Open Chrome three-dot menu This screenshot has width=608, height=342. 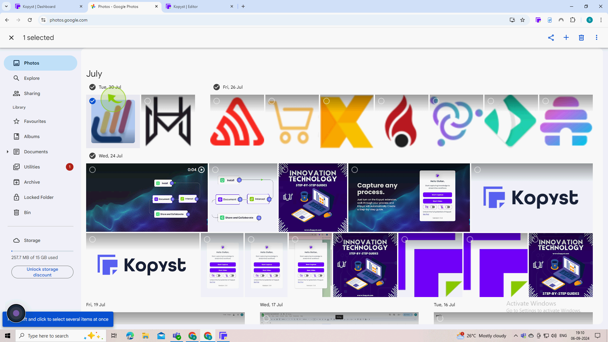(x=601, y=20)
